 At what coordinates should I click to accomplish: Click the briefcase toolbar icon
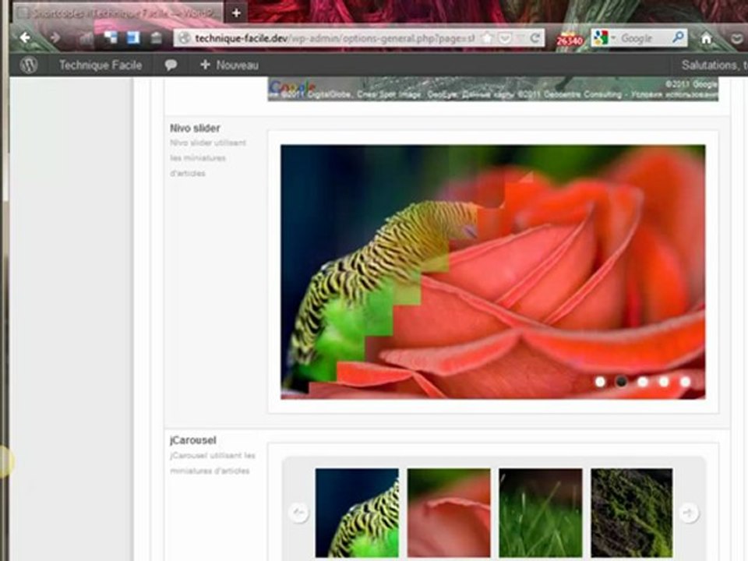[156, 37]
